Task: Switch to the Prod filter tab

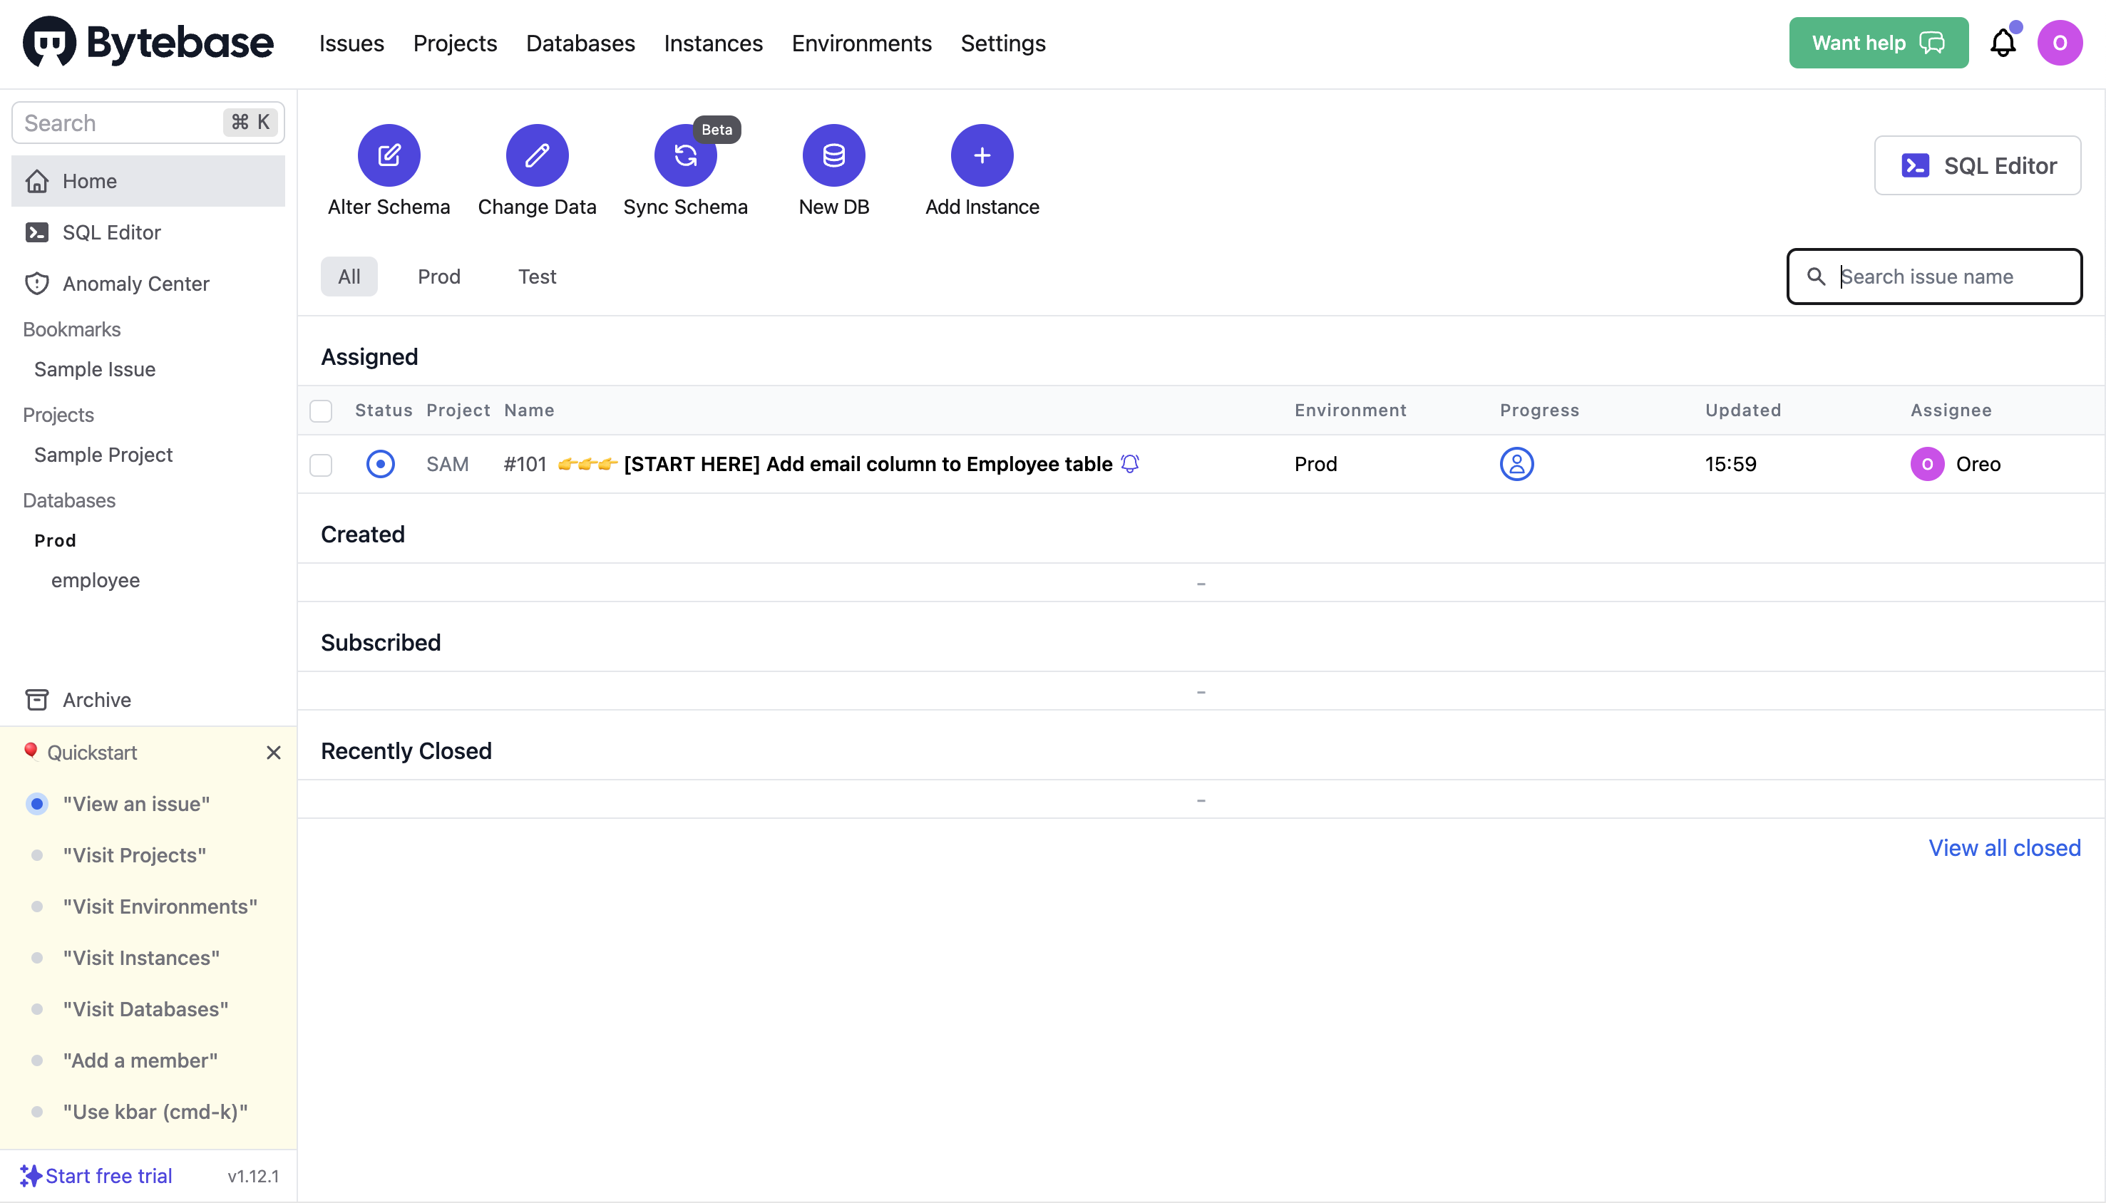Action: click(x=439, y=276)
